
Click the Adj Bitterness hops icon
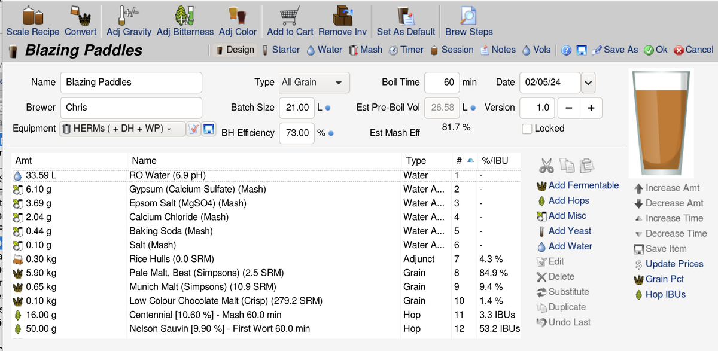[x=185, y=16]
